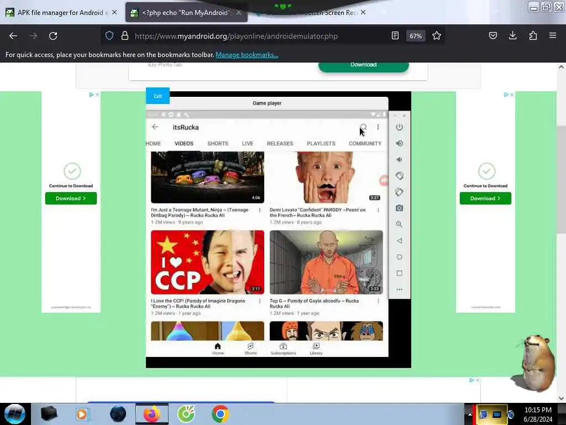This screenshot has width=566, height=425.
Task: Click the emulator power button icon
Action: coord(399,127)
